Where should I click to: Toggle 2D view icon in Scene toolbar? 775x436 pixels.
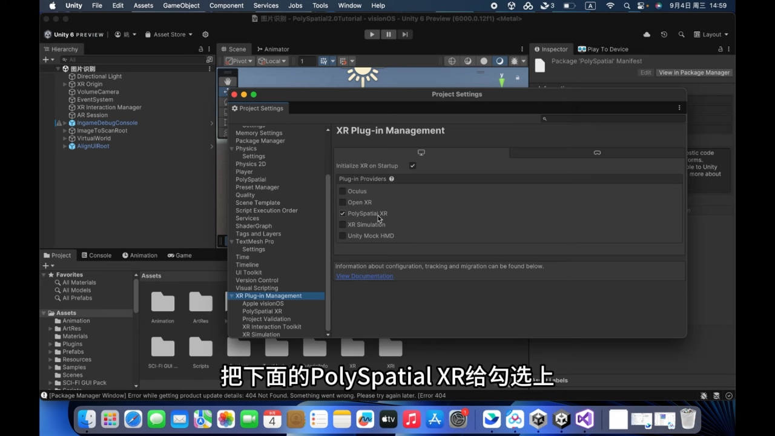coord(468,61)
